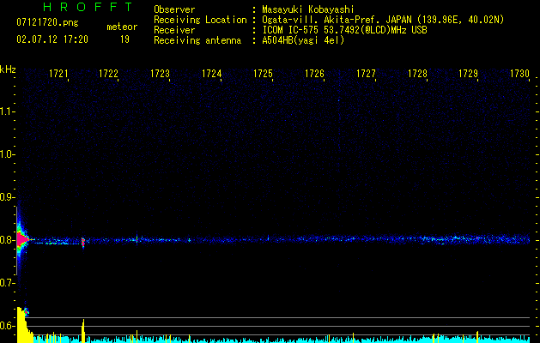Screen dimensions: 540x343
Task: Click the A504HB(yagi 4el) antenna text
Action: [x=303, y=40]
